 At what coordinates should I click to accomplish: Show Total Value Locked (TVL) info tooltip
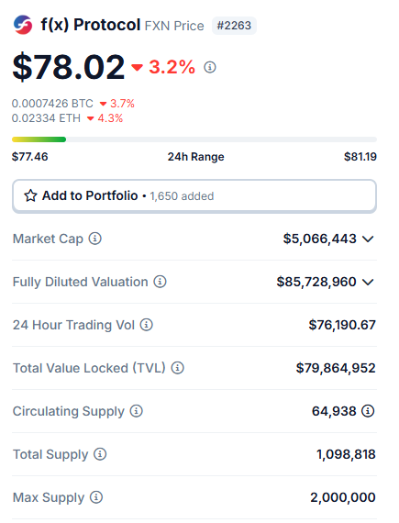(178, 368)
